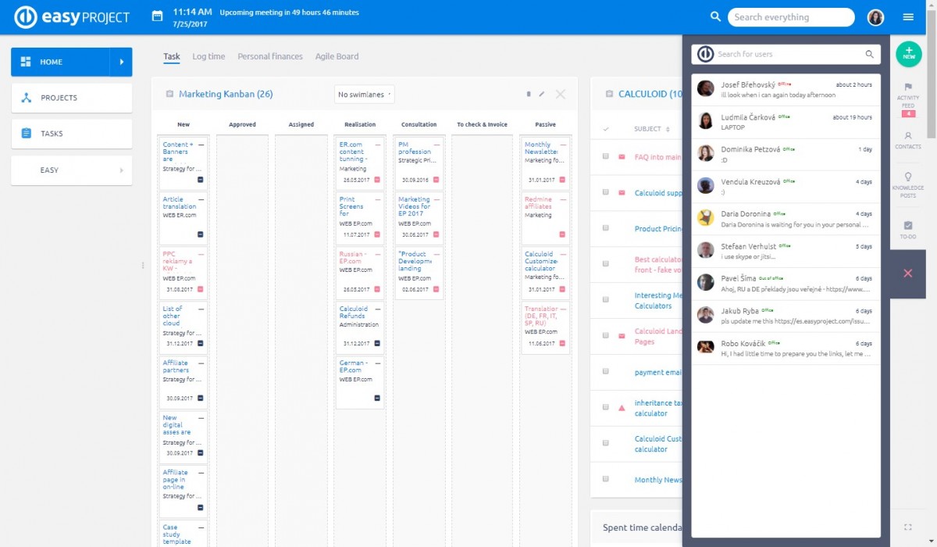
Task: Check the Product Pricing row checkbox
Action: pos(606,228)
